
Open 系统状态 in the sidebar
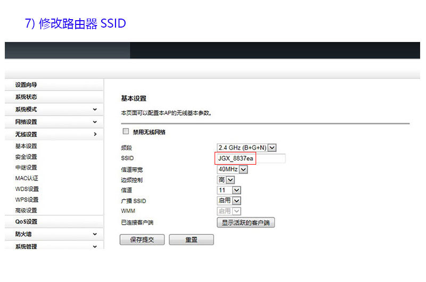[26, 97]
